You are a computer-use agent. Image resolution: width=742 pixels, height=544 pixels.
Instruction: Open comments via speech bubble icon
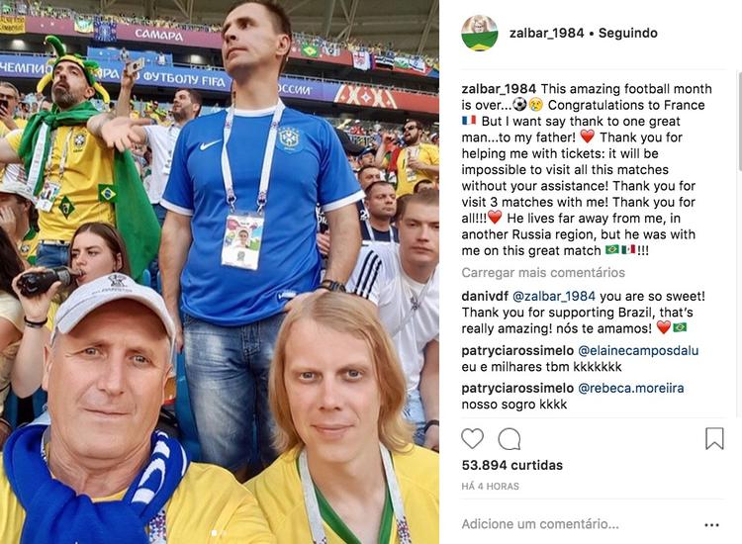pyautogui.click(x=510, y=439)
